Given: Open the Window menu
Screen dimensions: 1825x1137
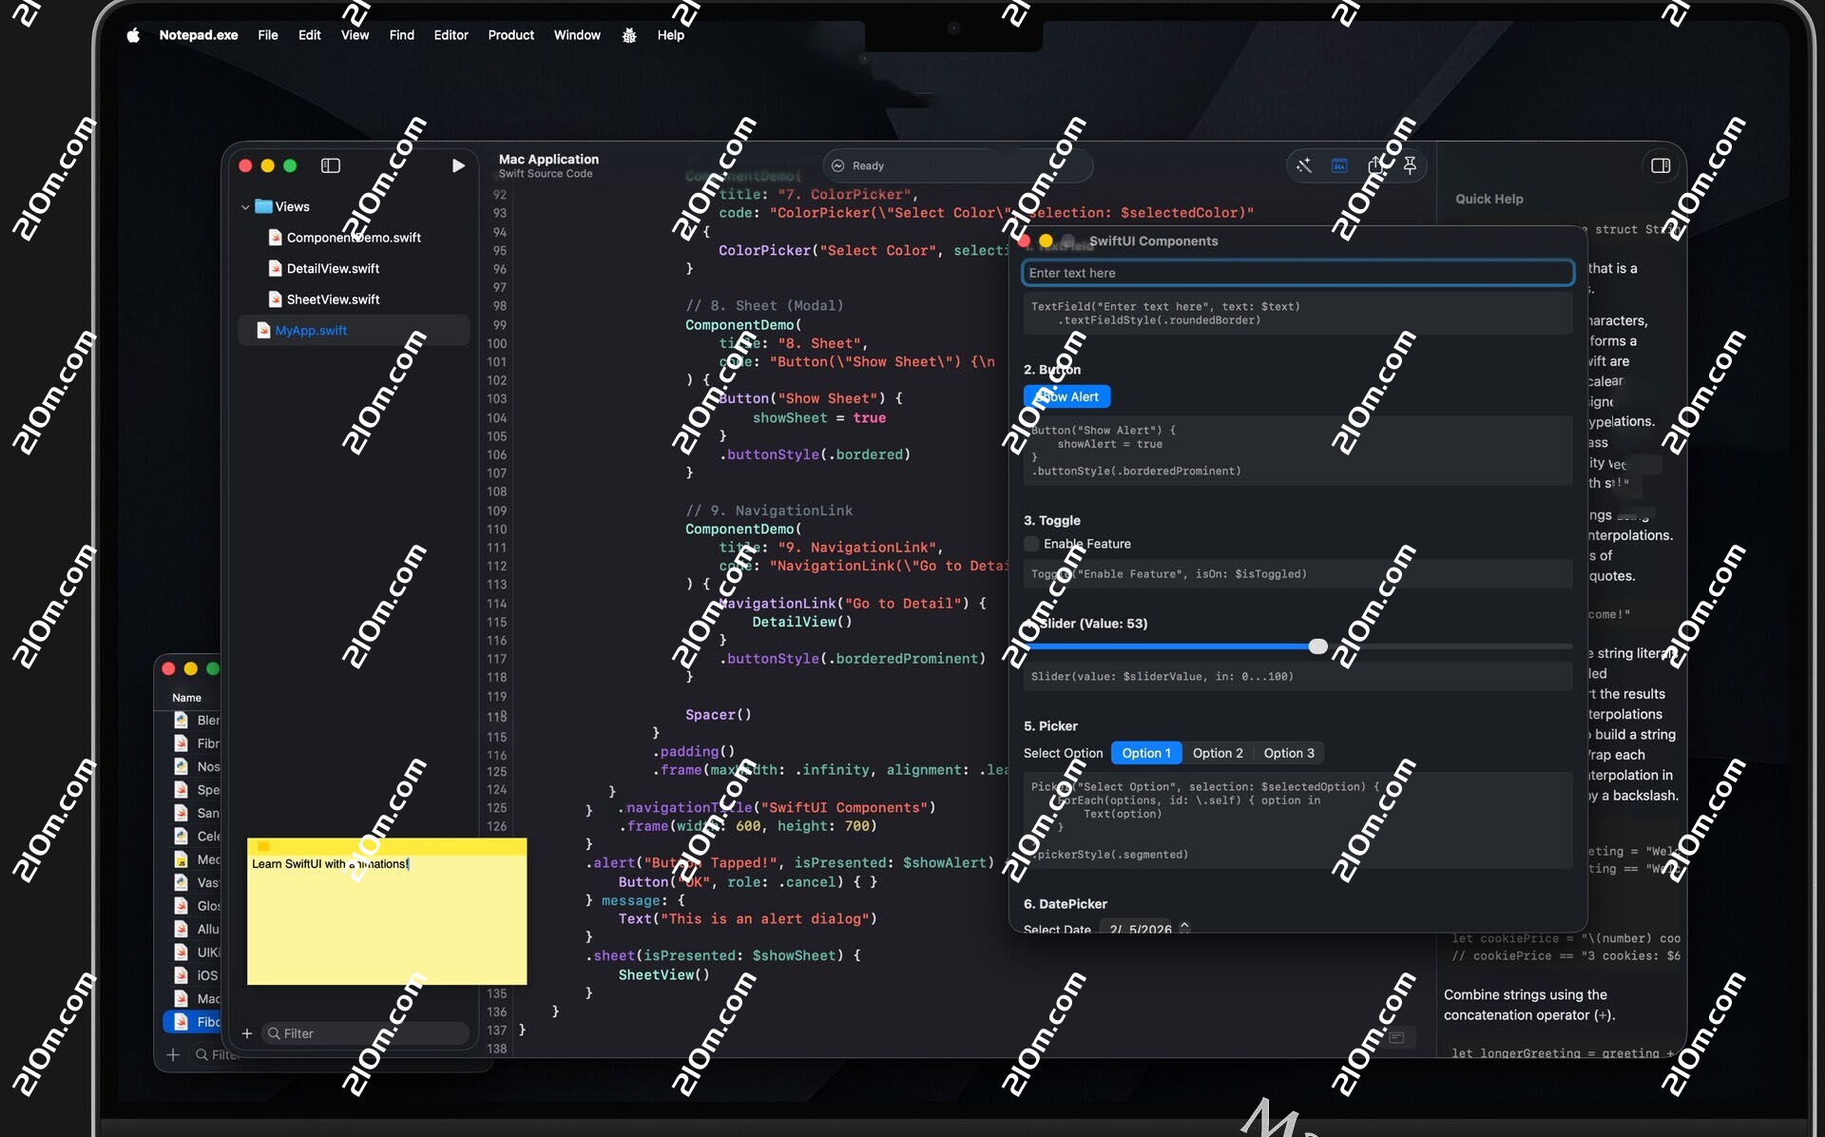Looking at the screenshot, I should coord(577,35).
